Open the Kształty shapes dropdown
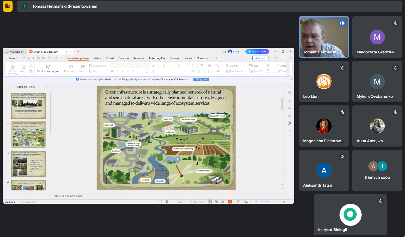This screenshot has width=405, height=237. (233, 66)
